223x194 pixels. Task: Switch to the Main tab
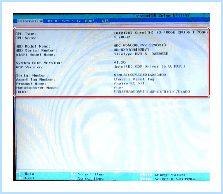coord(53,21)
